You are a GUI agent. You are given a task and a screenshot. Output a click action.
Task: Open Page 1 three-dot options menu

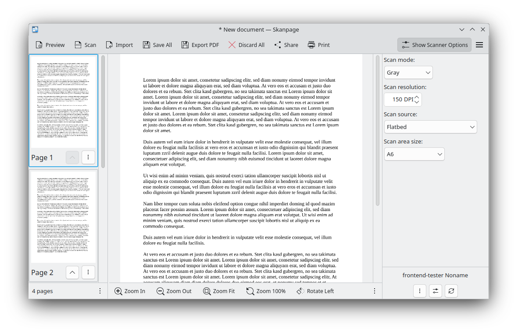[88, 157]
